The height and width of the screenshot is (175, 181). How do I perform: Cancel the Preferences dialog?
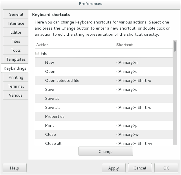[x=140, y=168]
